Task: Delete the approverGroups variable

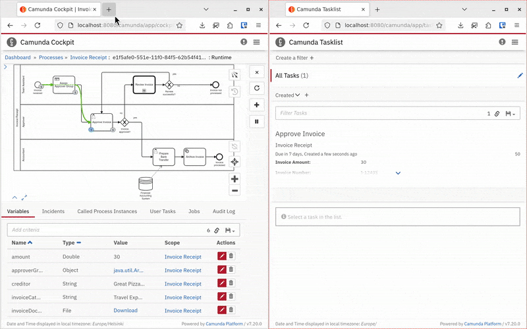Action: [x=231, y=270]
